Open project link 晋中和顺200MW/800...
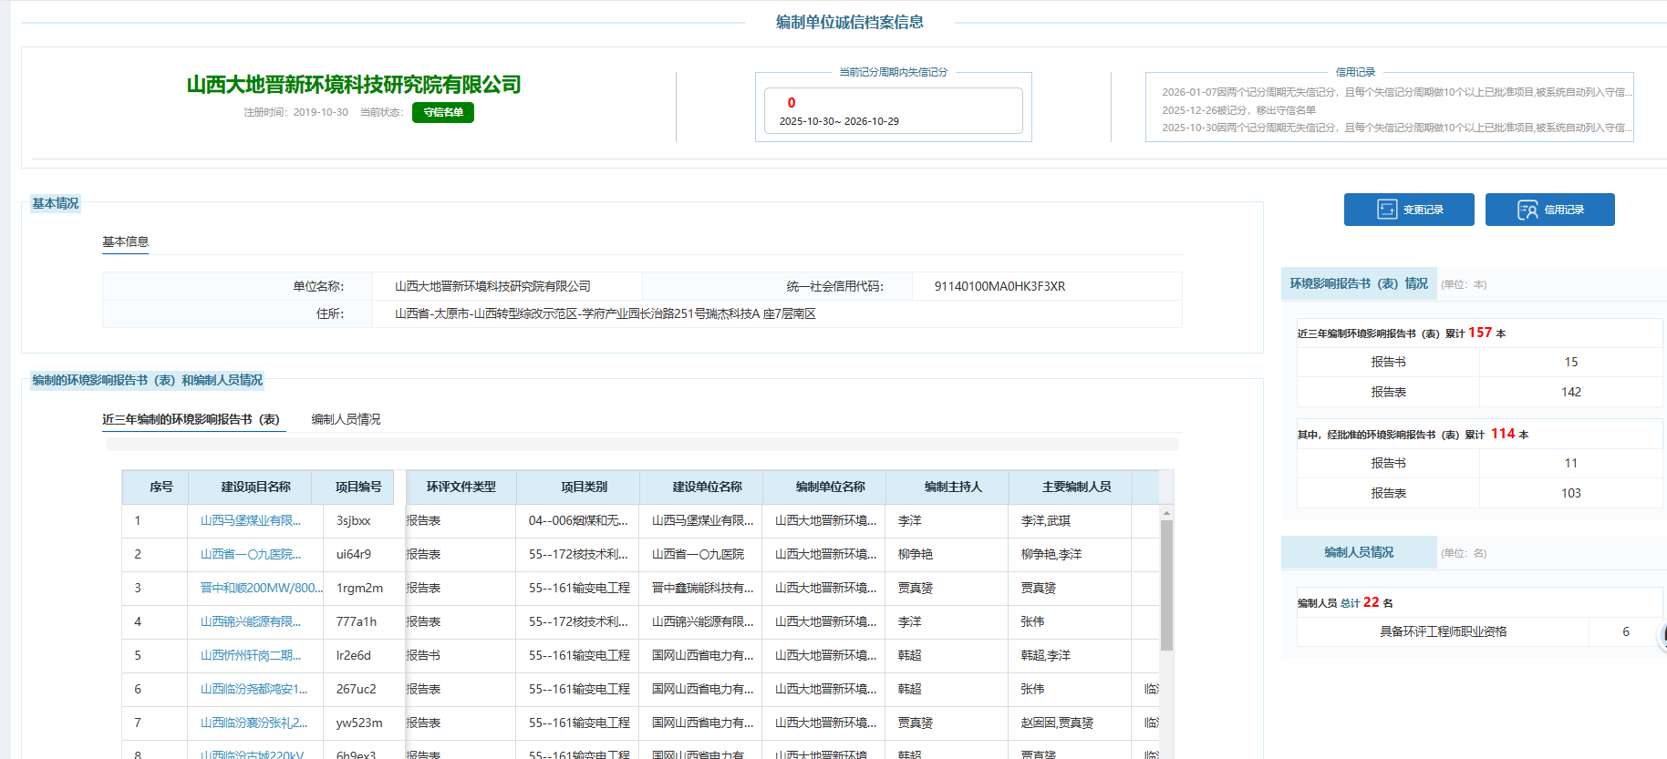Image resolution: width=1667 pixels, height=759 pixels. point(262,588)
